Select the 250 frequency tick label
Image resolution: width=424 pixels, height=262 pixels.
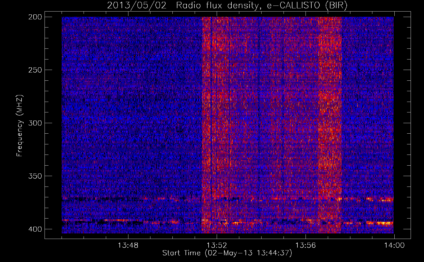pos(35,70)
